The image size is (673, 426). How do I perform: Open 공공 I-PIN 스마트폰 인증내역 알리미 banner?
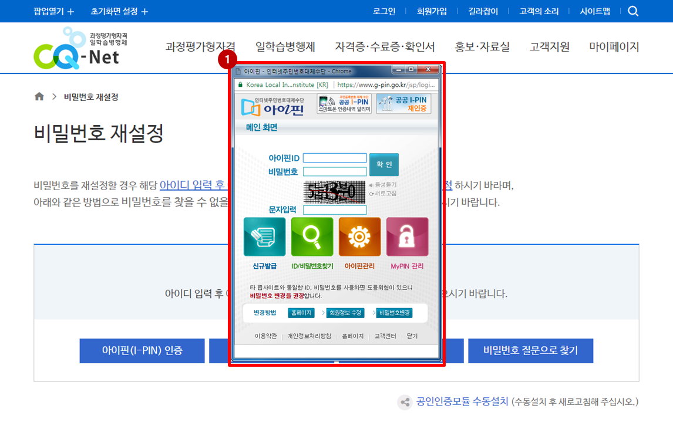click(x=344, y=104)
